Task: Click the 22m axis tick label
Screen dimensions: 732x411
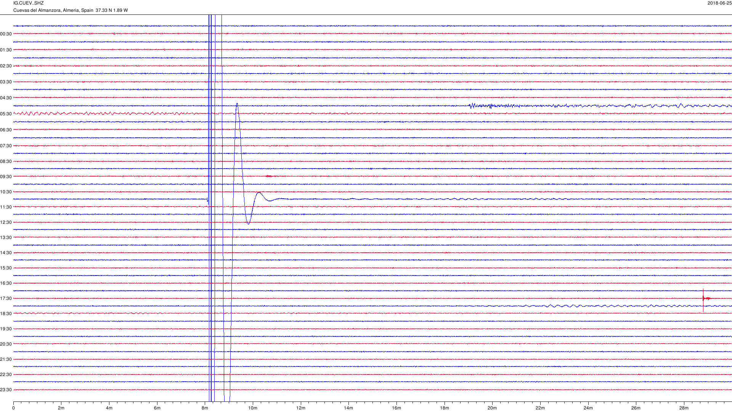Action: (540, 408)
